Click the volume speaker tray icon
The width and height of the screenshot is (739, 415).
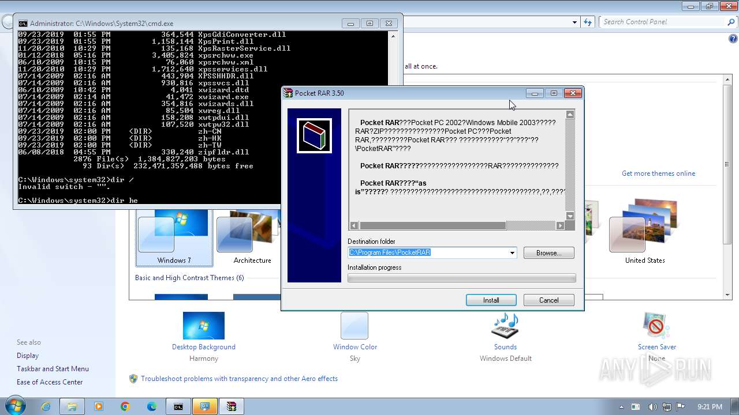click(x=652, y=407)
